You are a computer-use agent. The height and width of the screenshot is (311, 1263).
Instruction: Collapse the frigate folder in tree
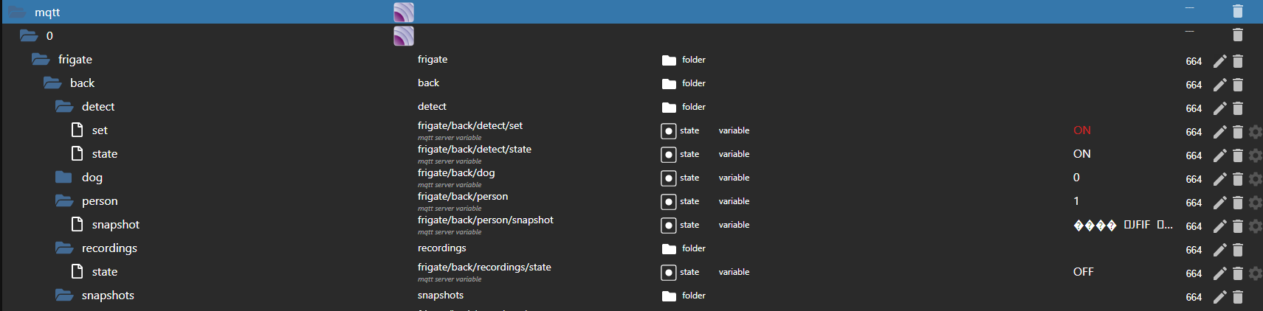(x=41, y=59)
